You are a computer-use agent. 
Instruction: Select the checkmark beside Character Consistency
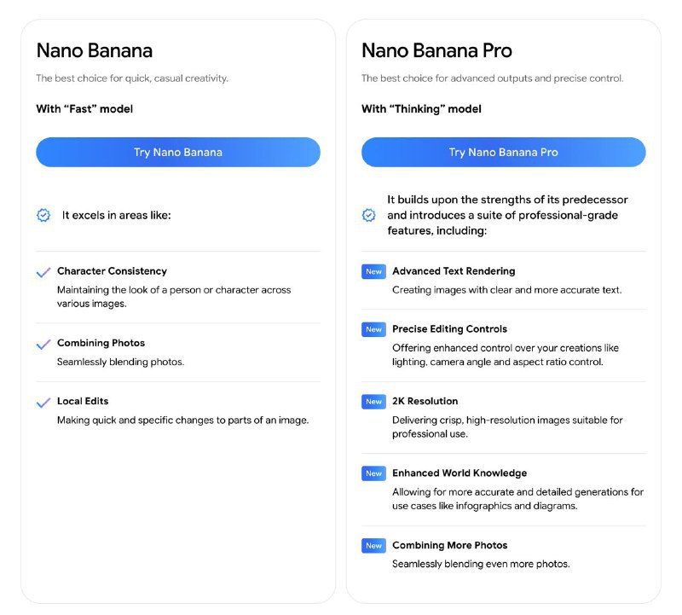(x=44, y=271)
